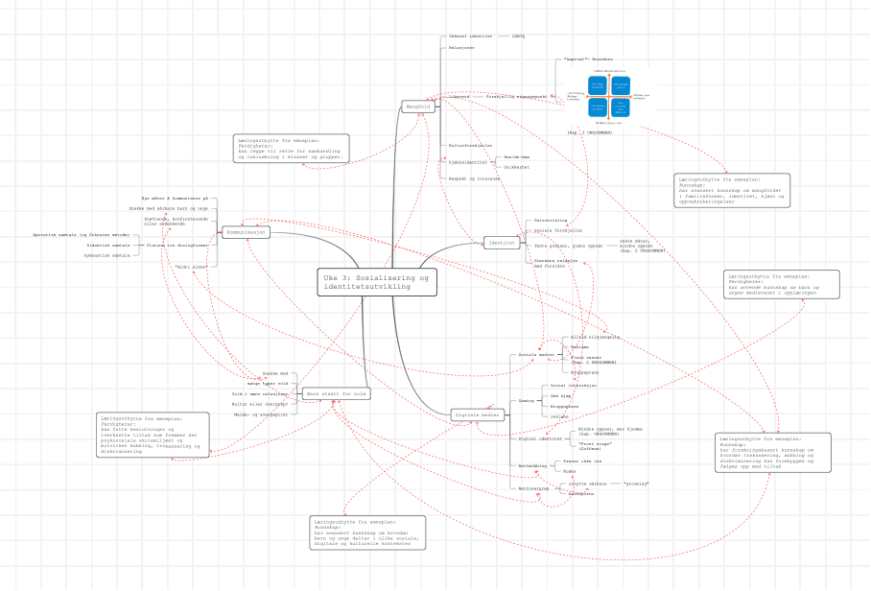871x591 pixels.
Task: Click Alltid tilgjengelig under Sosiale medier
Action: (595, 337)
